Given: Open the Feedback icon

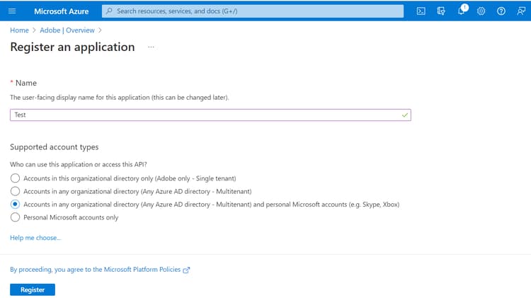Looking at the screenshot, I should click(520, 11).
